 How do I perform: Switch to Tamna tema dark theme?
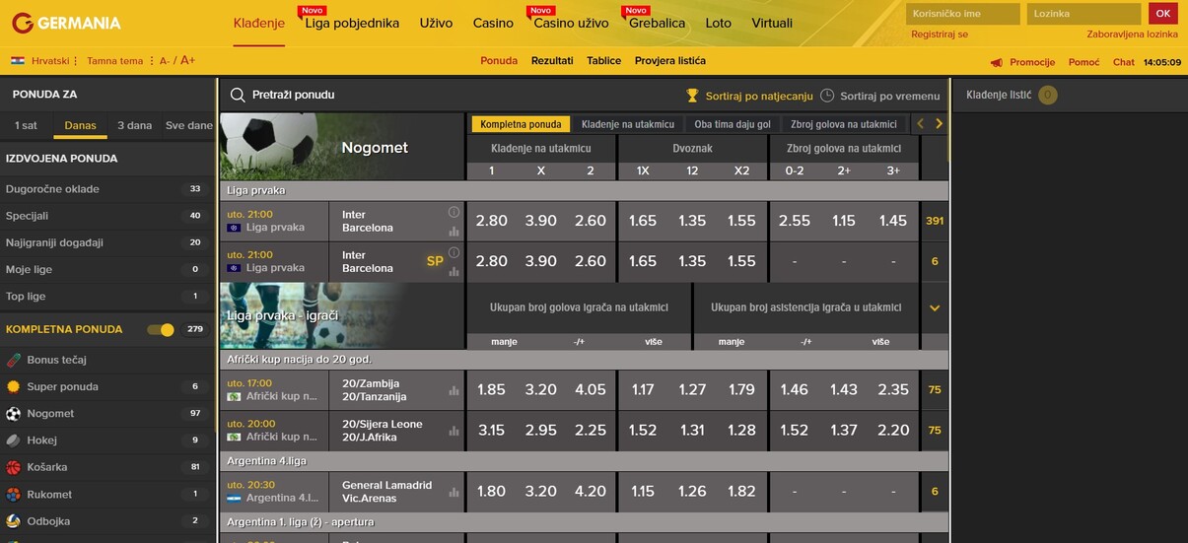coord(114,61)
